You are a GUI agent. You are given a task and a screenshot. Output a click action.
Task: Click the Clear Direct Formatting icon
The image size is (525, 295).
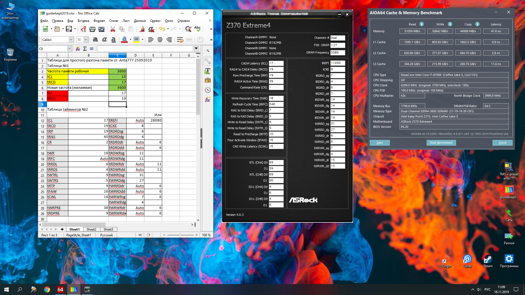click(x=151, y=29)
